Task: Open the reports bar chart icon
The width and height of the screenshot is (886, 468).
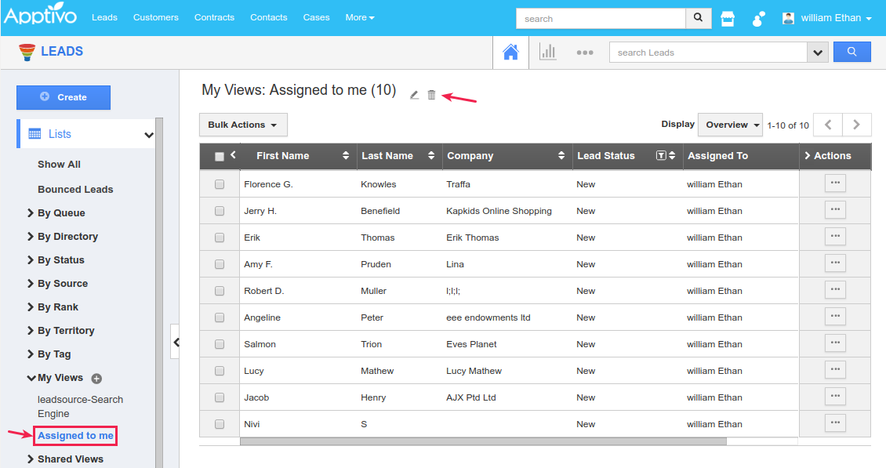Action: 547,53
